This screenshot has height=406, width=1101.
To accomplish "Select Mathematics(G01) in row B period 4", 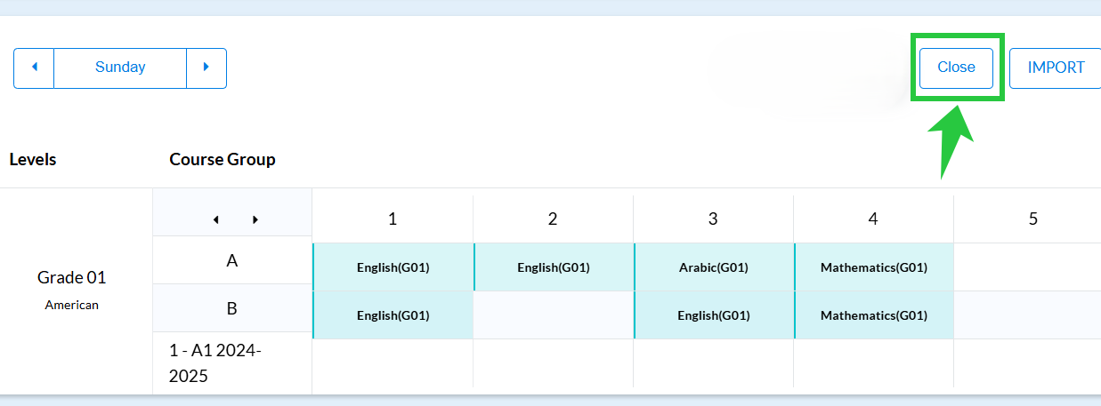I will pyautogui.click(x=874, y=315).
